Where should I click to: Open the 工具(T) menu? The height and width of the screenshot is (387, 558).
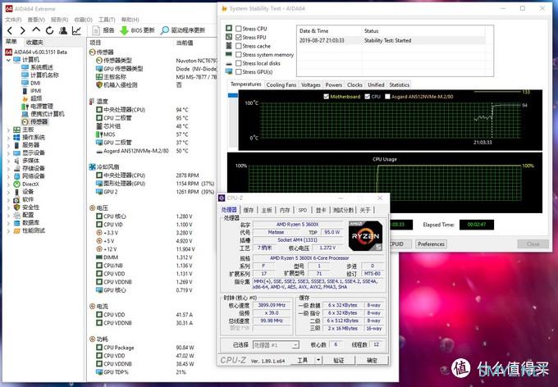[107, 20]
